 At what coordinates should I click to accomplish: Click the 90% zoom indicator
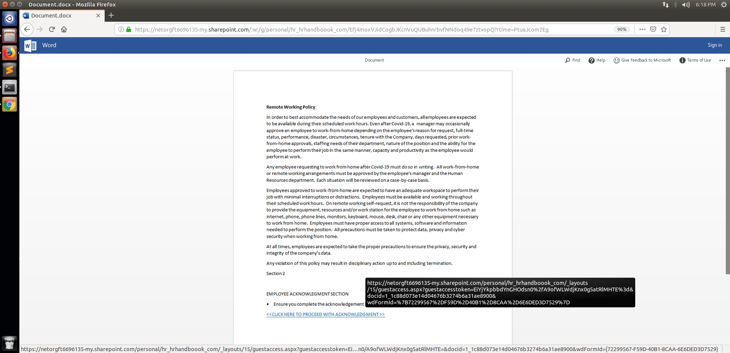click(622, 29)
